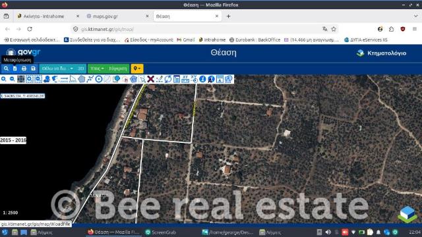422x237 pixels.
Task: Open a new browser tab
Action: pyautogui.click(x=228, y=16)
